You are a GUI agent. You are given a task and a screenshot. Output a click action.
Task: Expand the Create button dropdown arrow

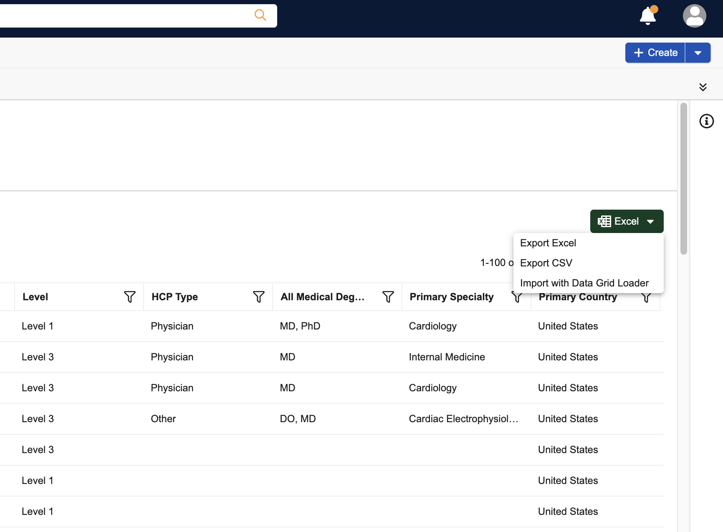click(698, 53)
